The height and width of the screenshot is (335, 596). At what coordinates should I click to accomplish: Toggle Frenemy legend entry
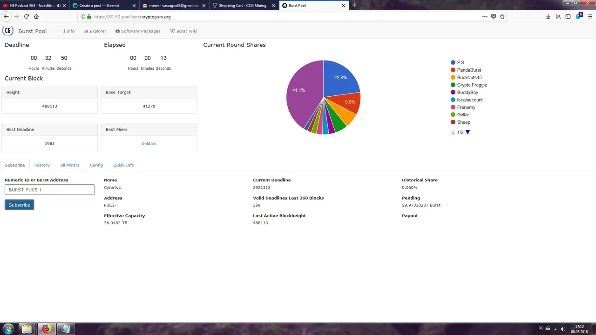pyautogui.click(x=463, y=107)
